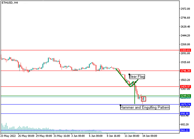Select the 565.22 blue price tag

point(185,130)
